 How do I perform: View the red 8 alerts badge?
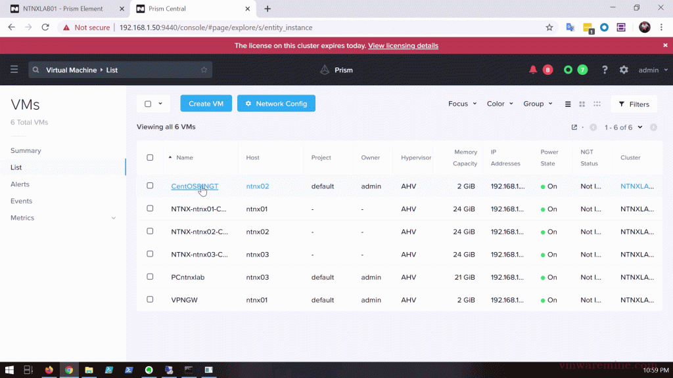pos(547,70)
